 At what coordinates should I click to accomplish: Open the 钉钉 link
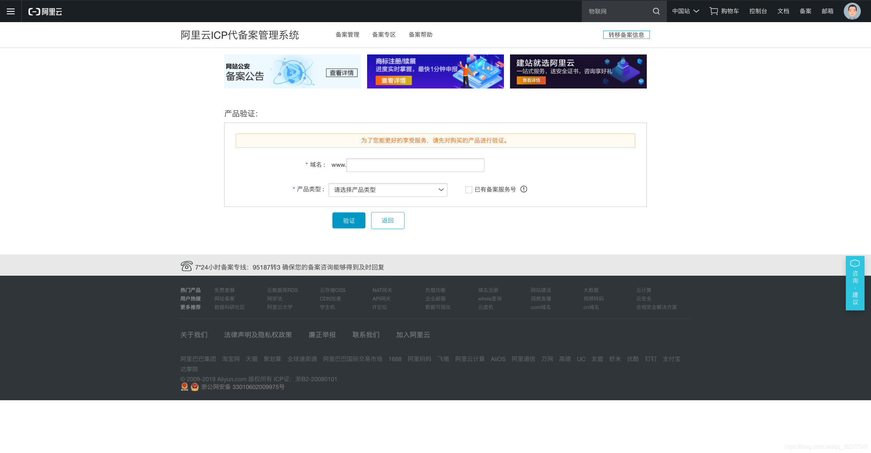pyautogui.click(x=651, y=359)
